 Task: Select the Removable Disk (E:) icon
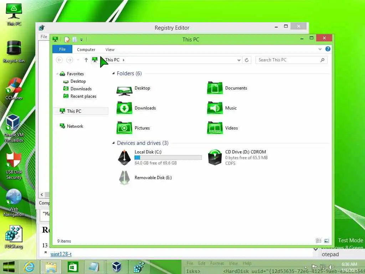pos(124,178)
